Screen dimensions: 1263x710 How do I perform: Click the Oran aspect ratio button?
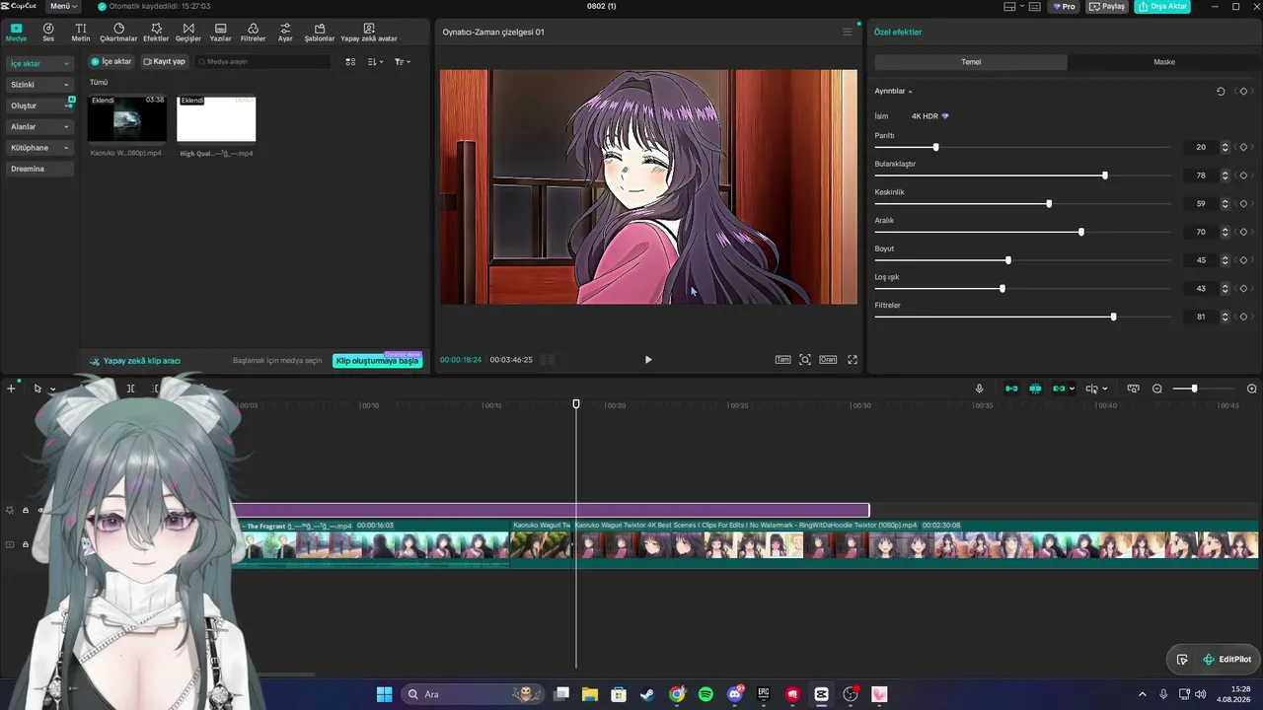point(828,360)
